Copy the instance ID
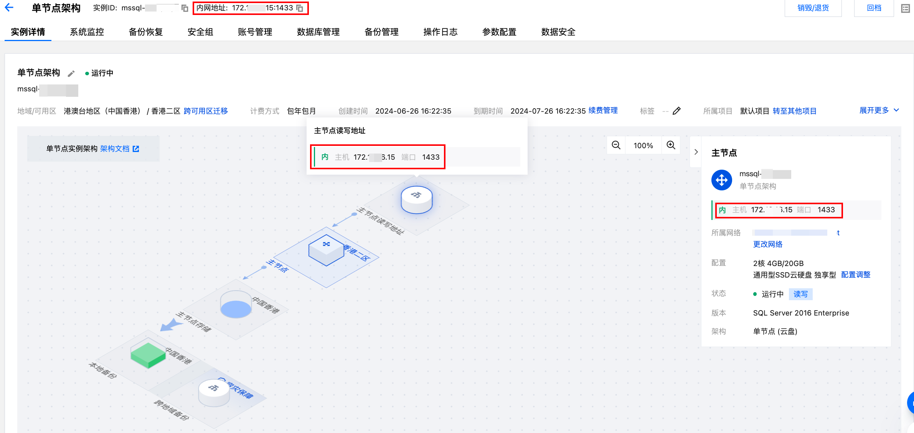The width and height of the screenshot is (914, 433). point(185,8)
